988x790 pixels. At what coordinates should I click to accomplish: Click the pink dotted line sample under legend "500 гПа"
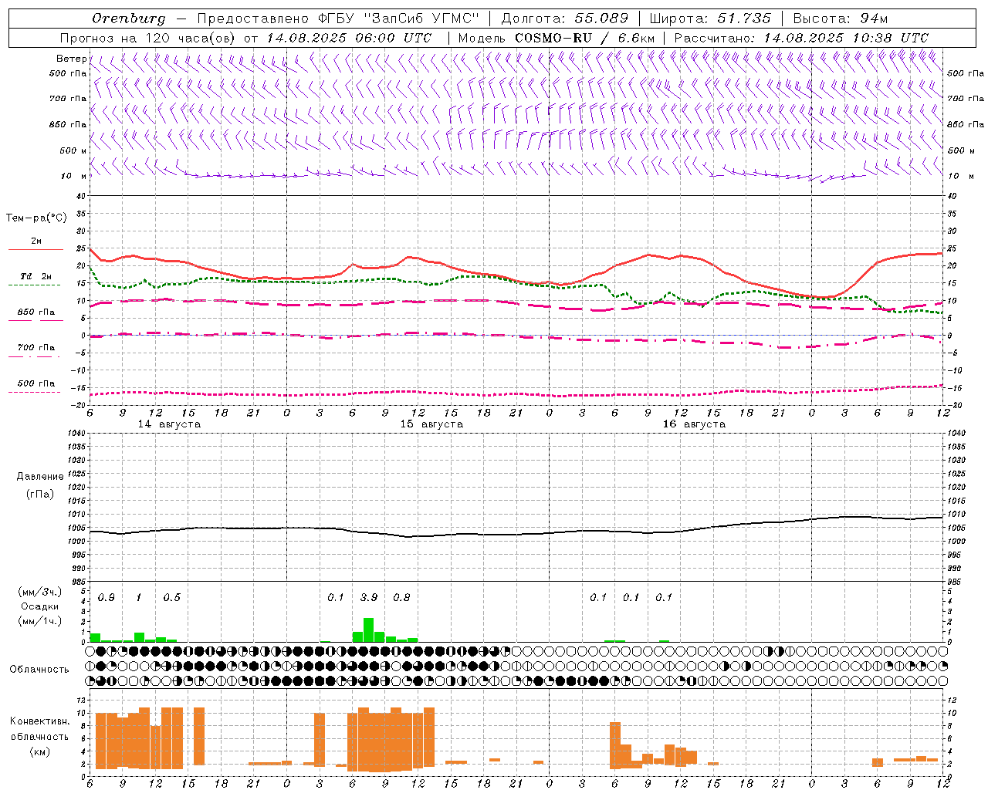pyautogui.click(x=34, y=392)
